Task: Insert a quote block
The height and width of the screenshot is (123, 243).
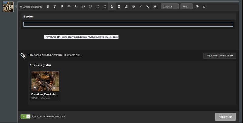Action: pos(76,6)
